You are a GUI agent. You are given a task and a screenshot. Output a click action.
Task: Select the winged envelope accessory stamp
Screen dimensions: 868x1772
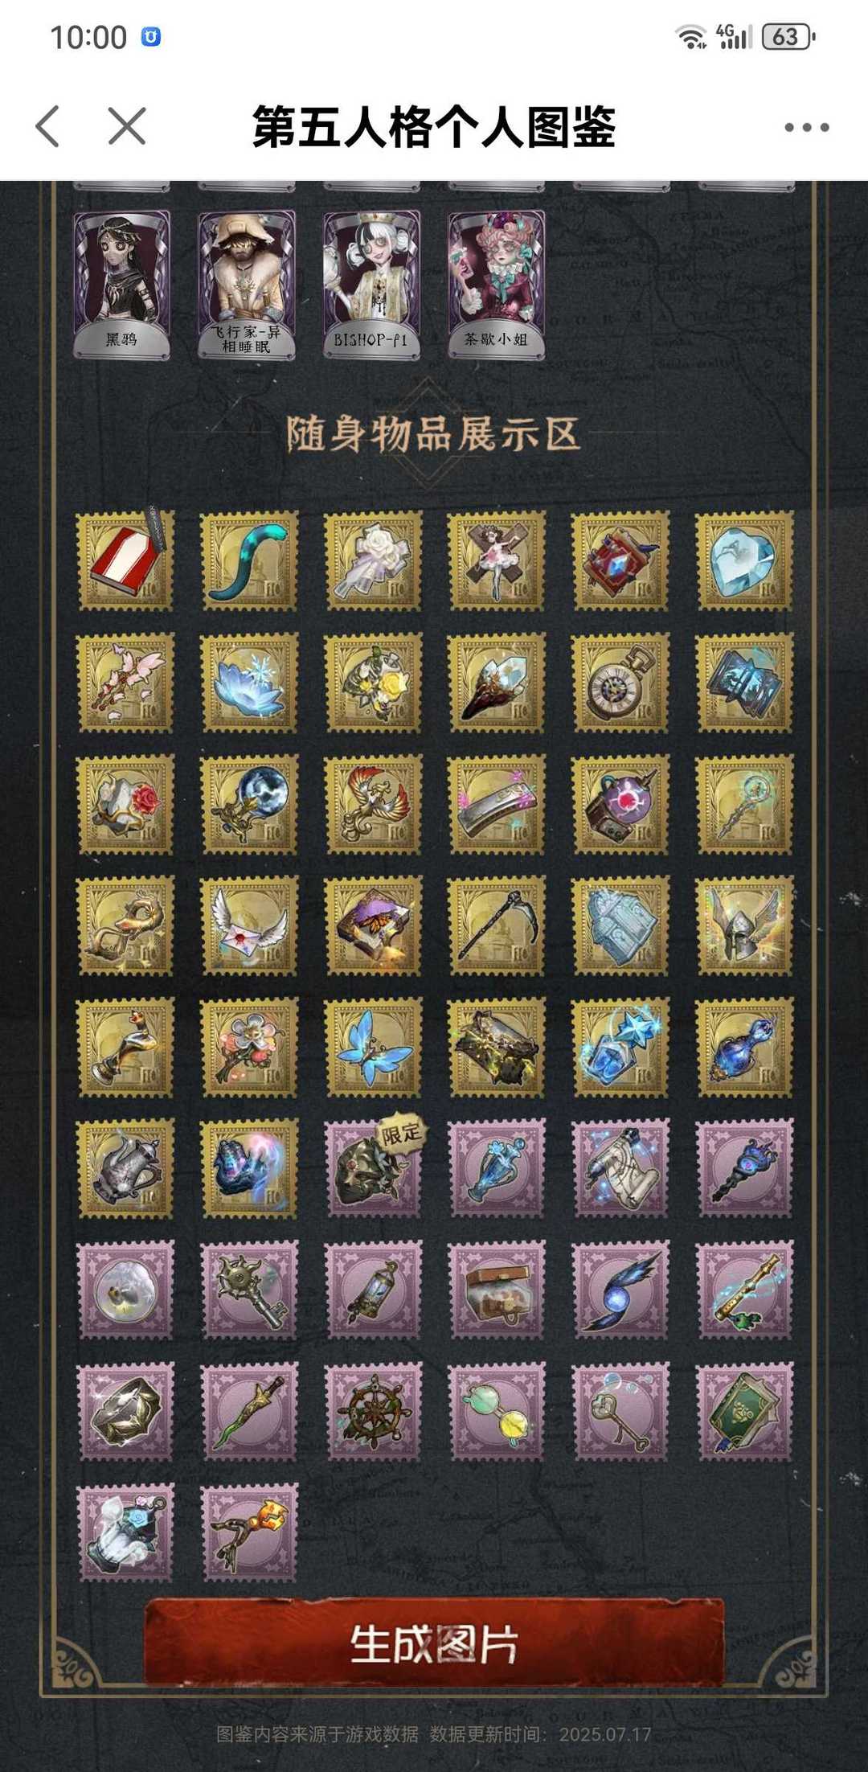pyautogui.click(x=249, y=925)
